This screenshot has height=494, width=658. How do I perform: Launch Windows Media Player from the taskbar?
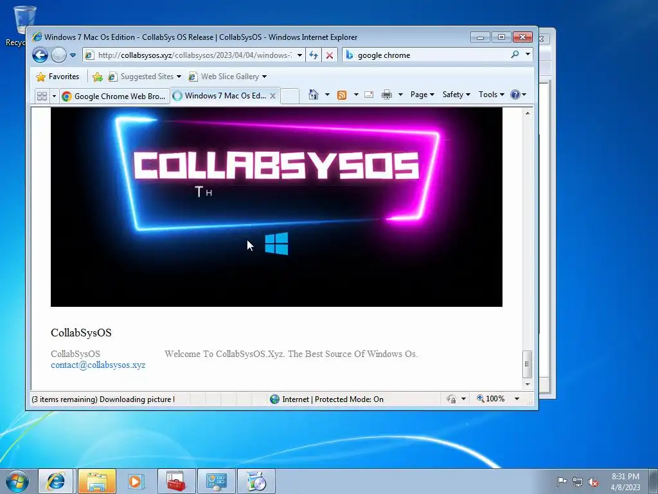coord(136,481)
